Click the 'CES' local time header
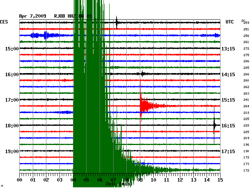This screenshot has height=190, width=251. (x=4, y=22)
